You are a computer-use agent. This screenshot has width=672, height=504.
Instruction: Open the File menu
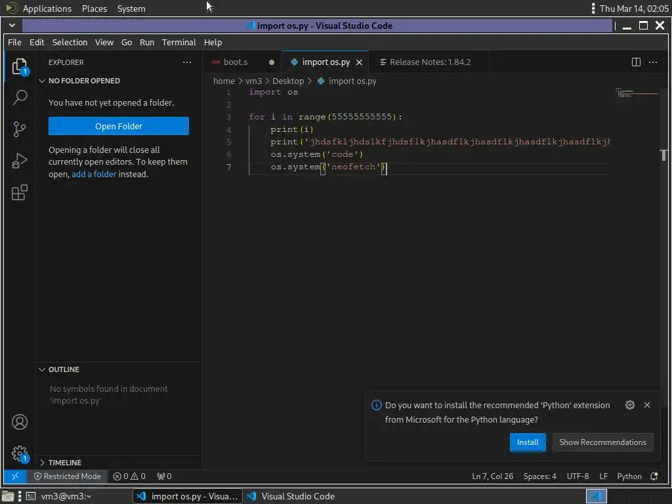(14, 42)
